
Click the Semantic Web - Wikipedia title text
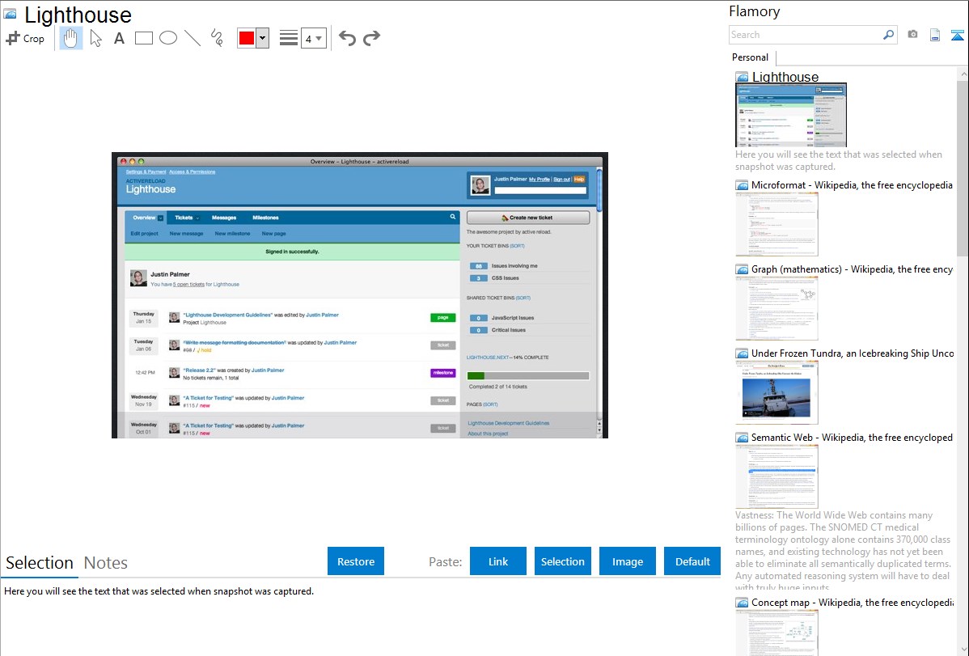852,437
